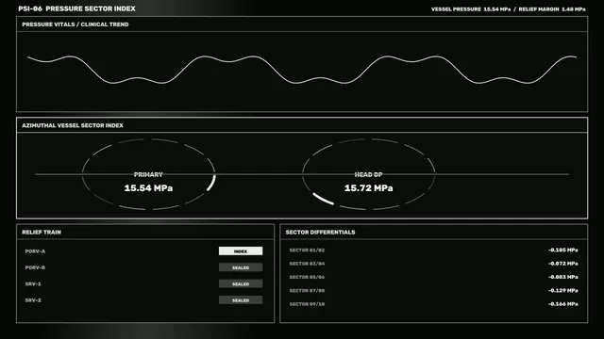
Task: Select the SECTOR 03/04 row label
Action: (307, 264)
